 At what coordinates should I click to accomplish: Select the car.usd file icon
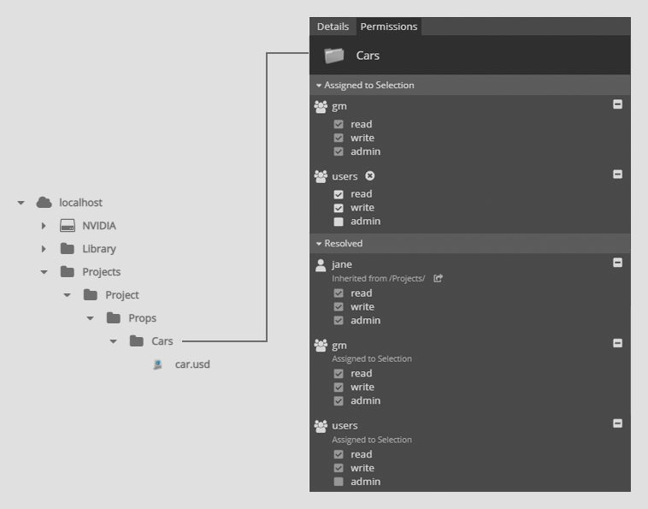(x=157, y=364)
